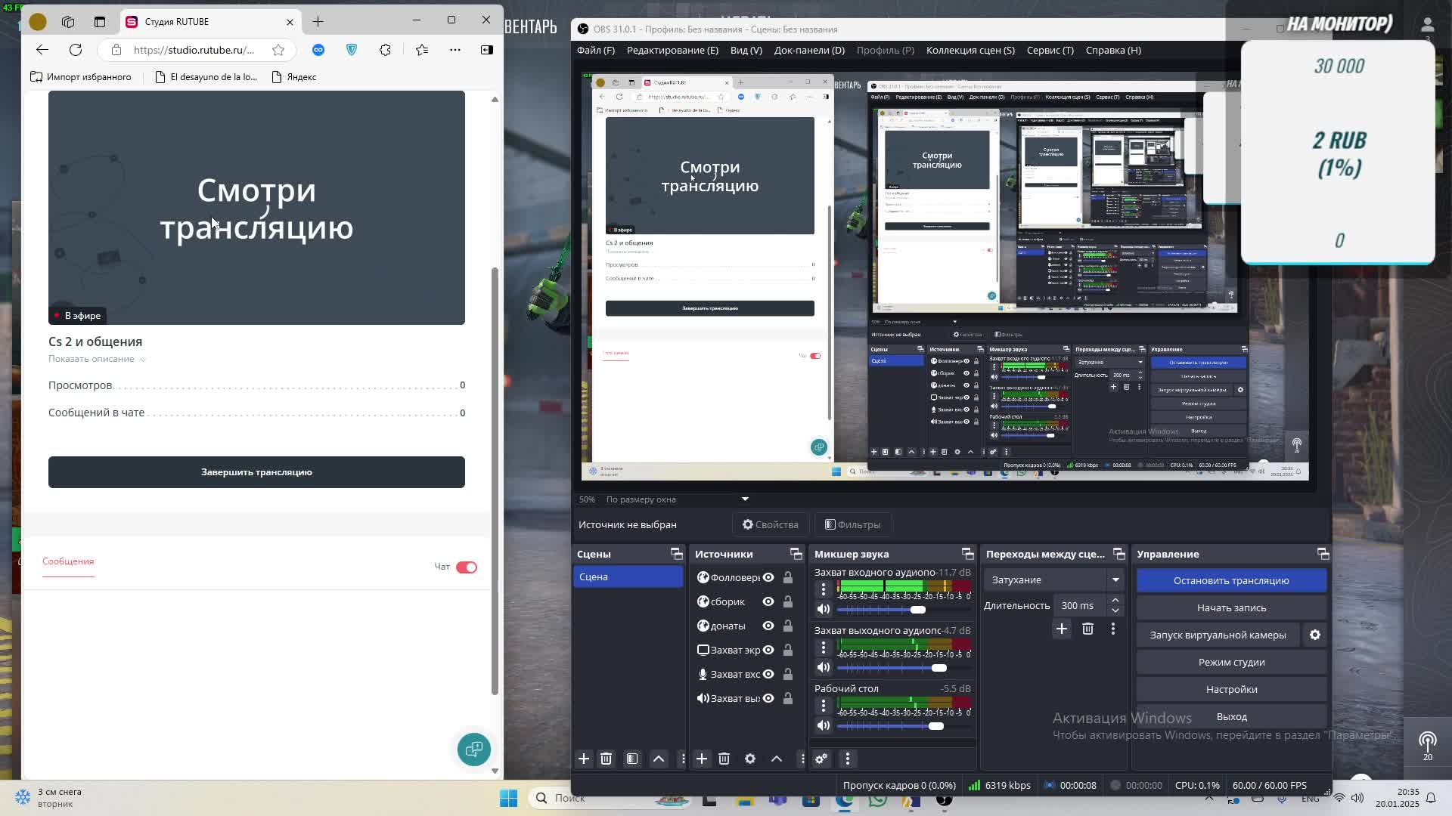Open browser Settings and more menu
The width and height of the screenshot is (1452, 816).
tap(455, 50)
